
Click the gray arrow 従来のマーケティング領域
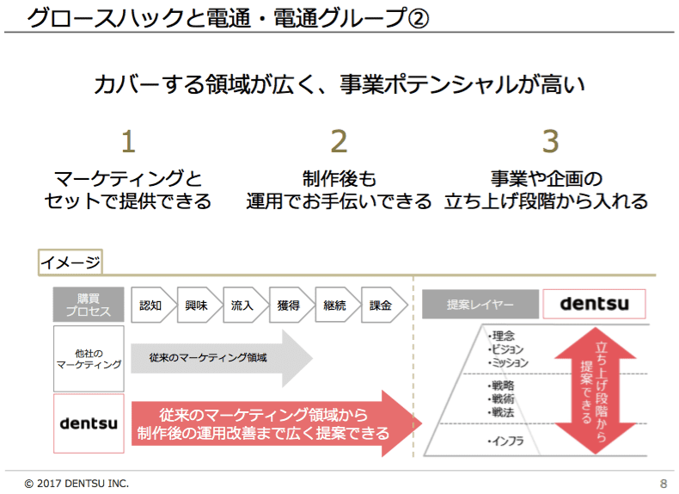coord(221,358)
